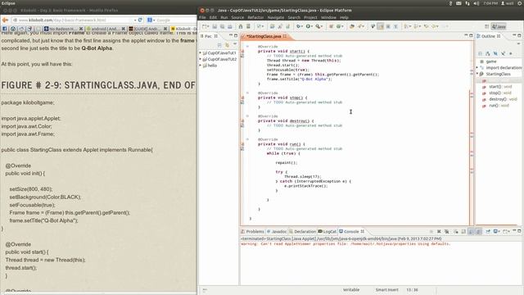This screenshot has width=524, height=295.
Task: Click the Java perspective button
Action: pos(499,26)
